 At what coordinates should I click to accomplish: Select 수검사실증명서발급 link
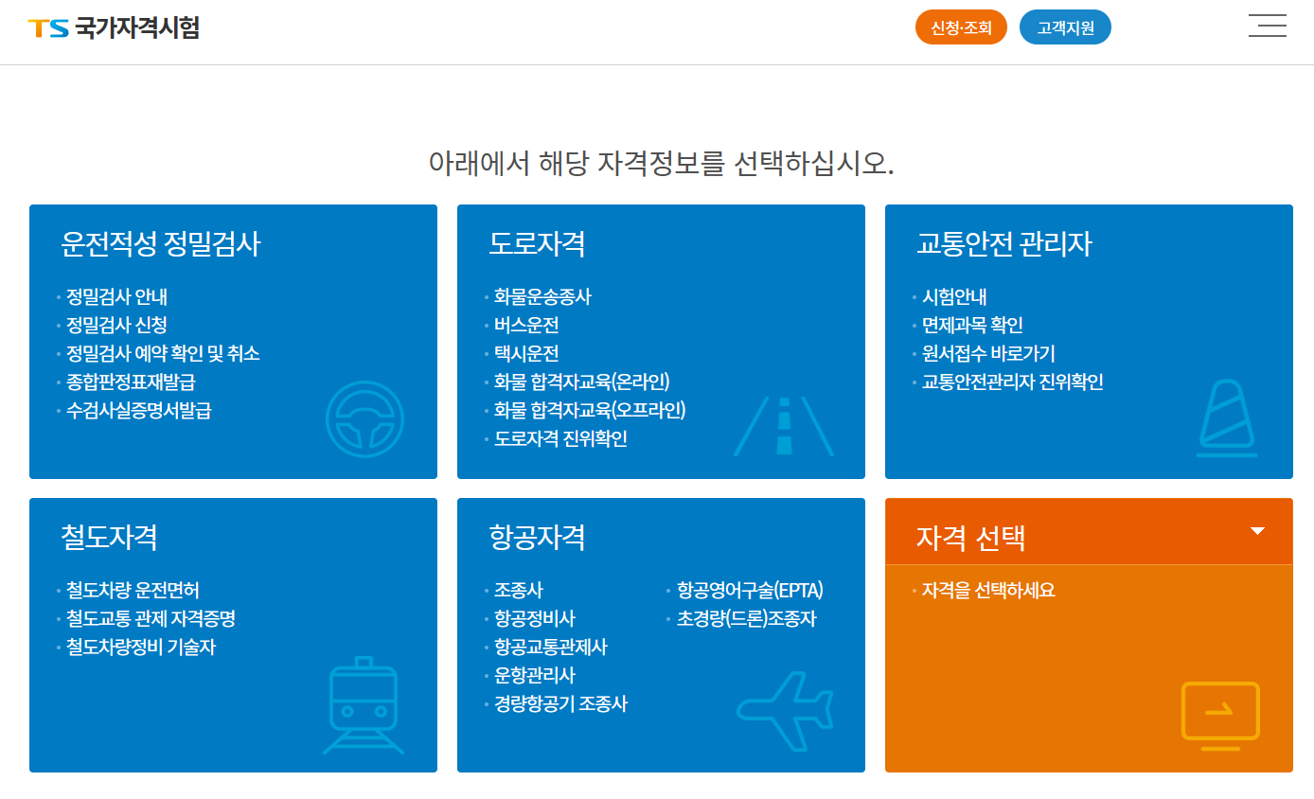(x=138, y=411)
